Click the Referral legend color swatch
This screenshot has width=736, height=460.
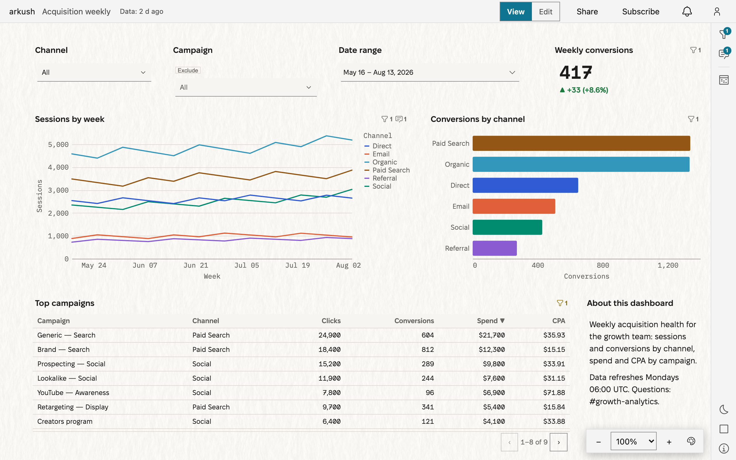click(x=367, y=178)
